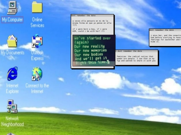Viewport: 181px width, 135px height.
Task: Select the My Computer desktop icon
Action: pos(12,8)
